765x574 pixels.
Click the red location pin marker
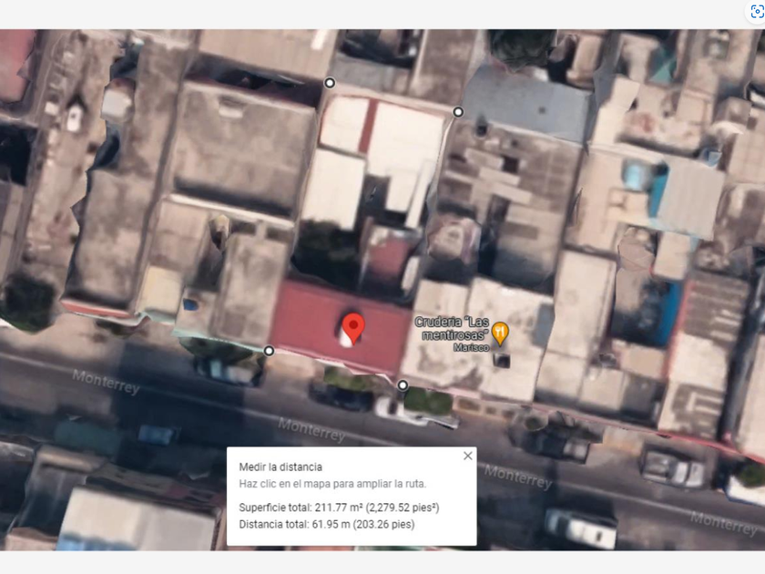353,328
